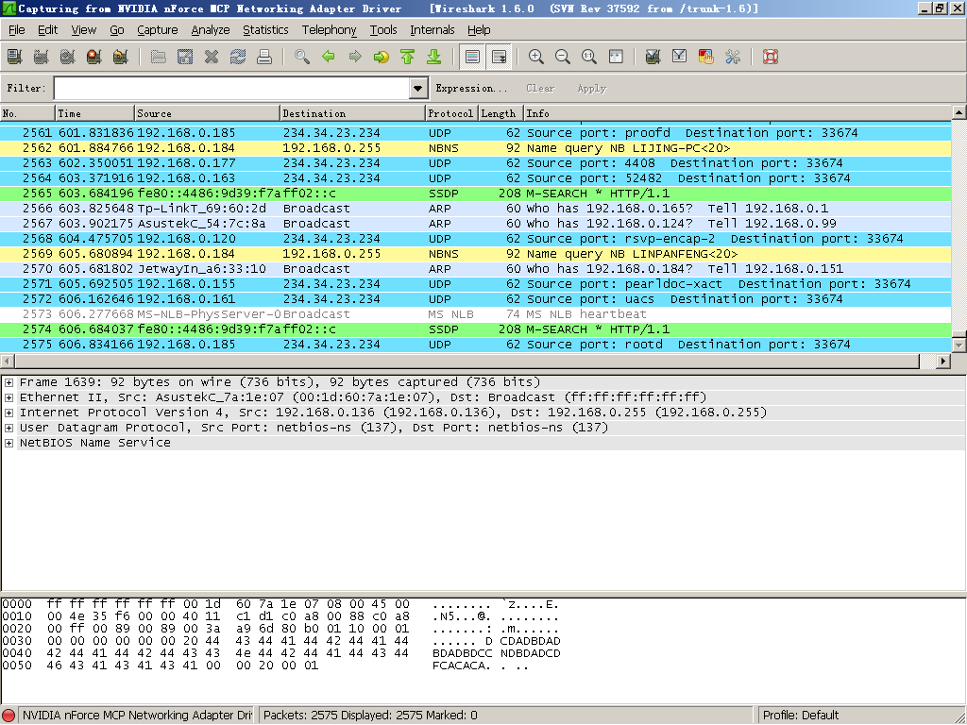The image size is (967, 725).
Task: Open a capture file icon
Action: pyautogui.click(x=159, y=58)
